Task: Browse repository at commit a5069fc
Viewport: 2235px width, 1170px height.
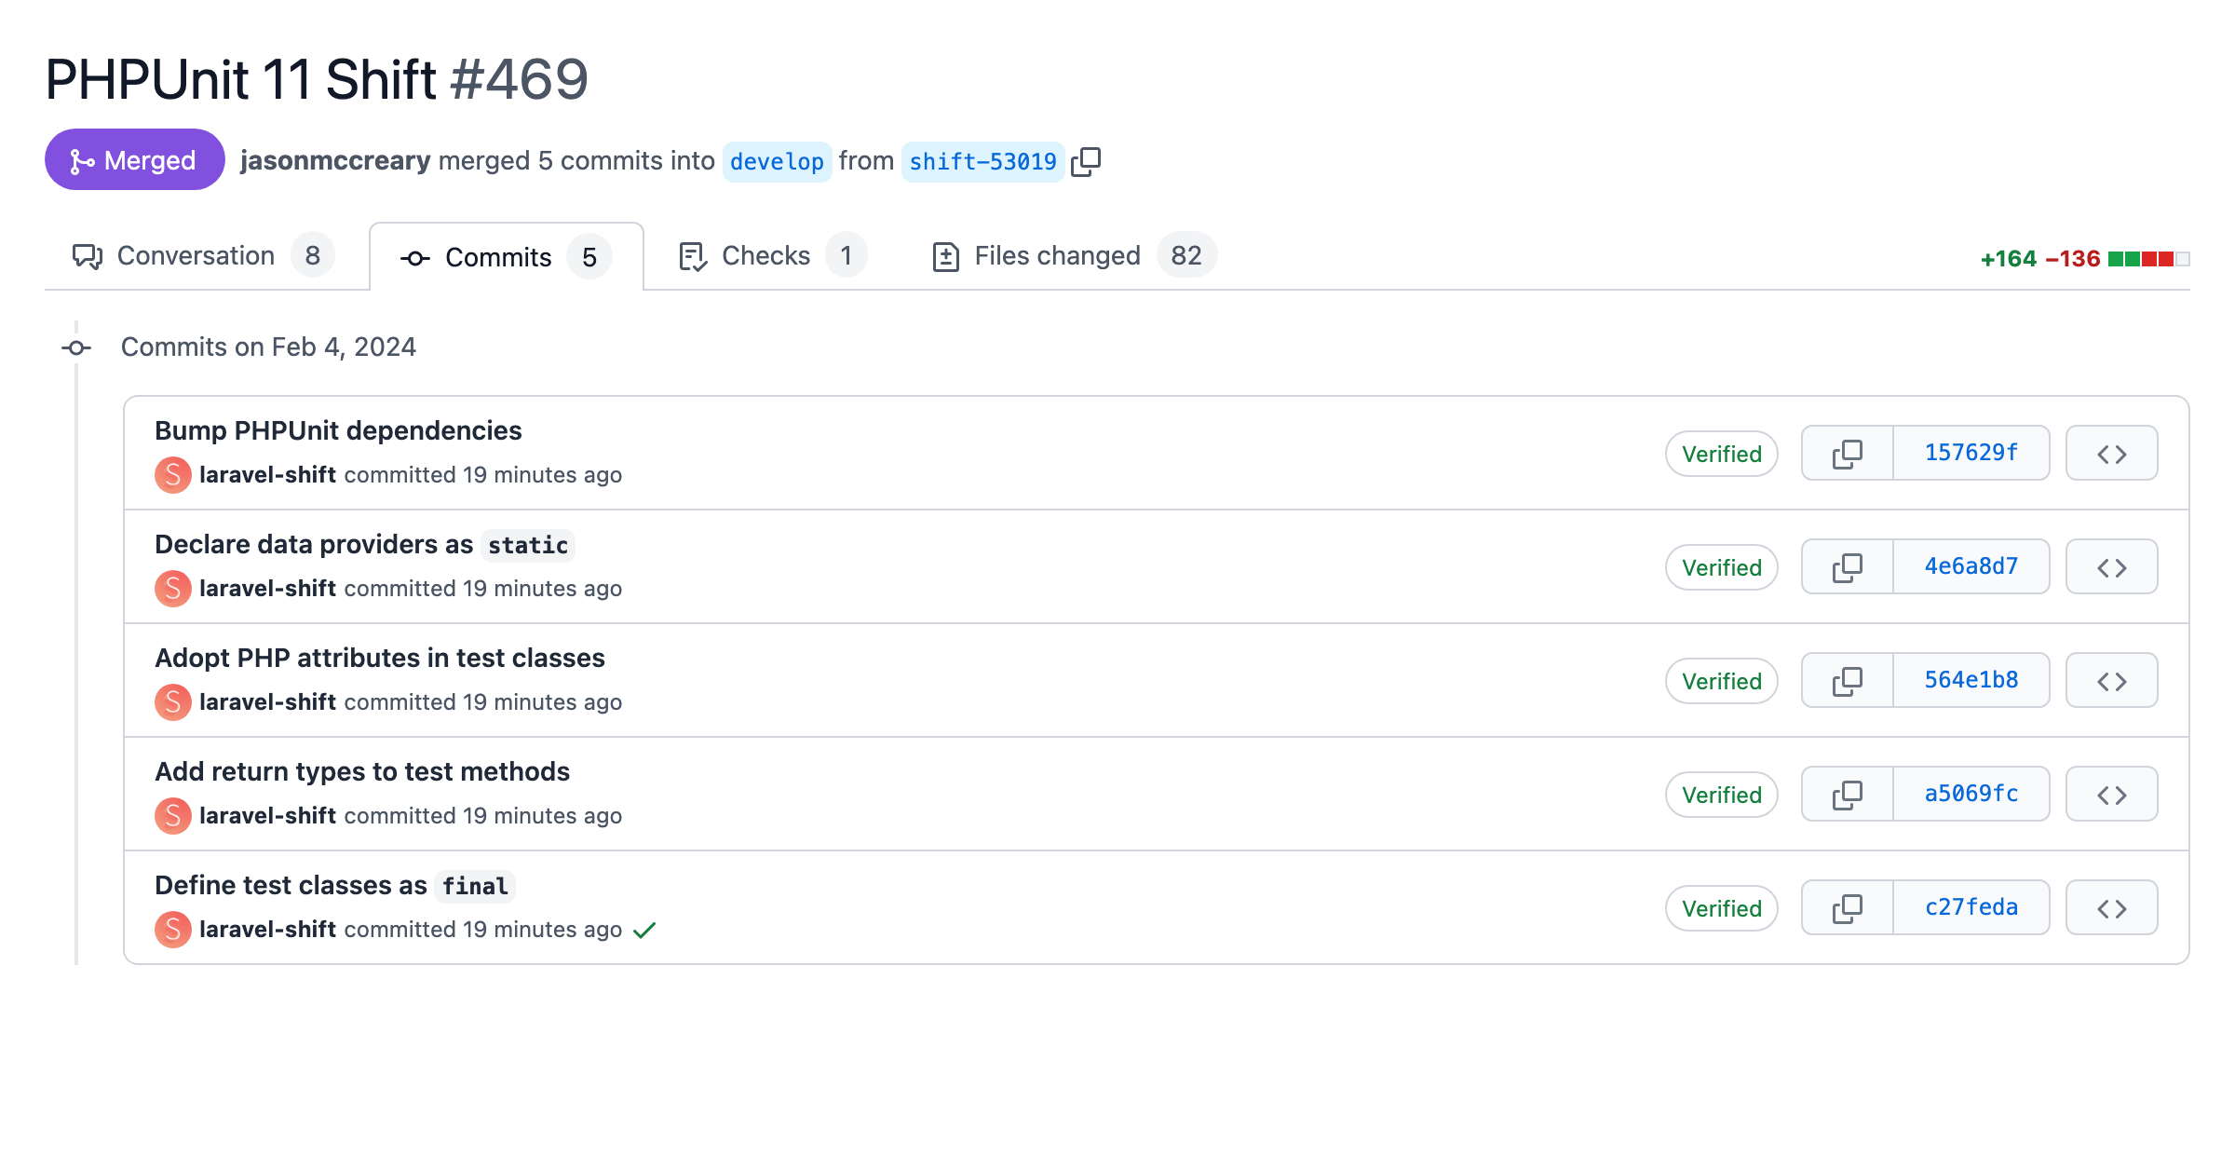Action: click(x=2111, y=795)
